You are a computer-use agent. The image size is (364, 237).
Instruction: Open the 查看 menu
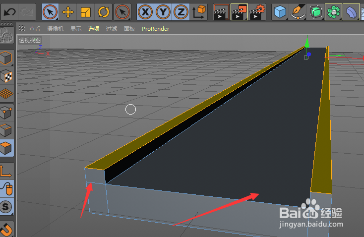pos(35,29)
